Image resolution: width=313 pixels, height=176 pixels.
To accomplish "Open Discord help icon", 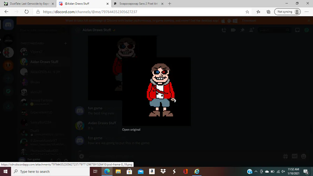I will click(x=307, y=30).
